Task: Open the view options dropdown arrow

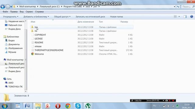Action: point(179,16)
